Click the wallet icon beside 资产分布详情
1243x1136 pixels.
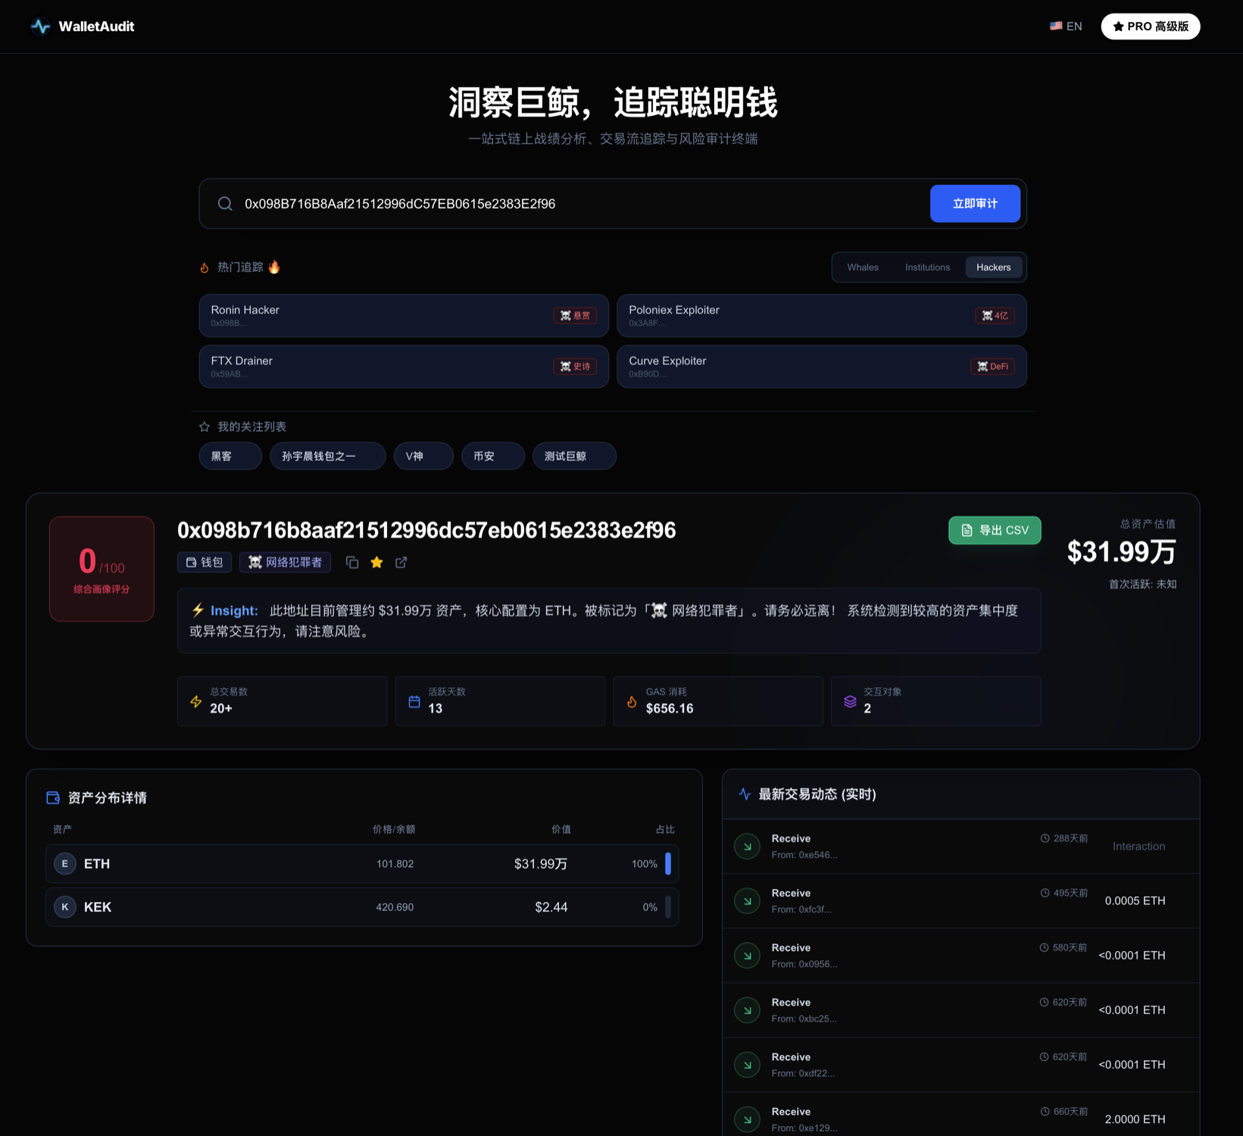click(53, 798)
